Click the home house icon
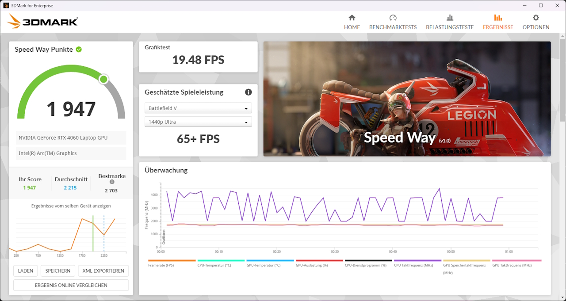Viewport: 566px width, 301px height. click(x=352, y=18)
